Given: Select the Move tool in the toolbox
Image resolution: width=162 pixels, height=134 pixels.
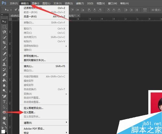Looking at the screenshot, I should (4, 21).
